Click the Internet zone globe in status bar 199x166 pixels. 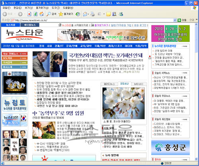point(162,163)
